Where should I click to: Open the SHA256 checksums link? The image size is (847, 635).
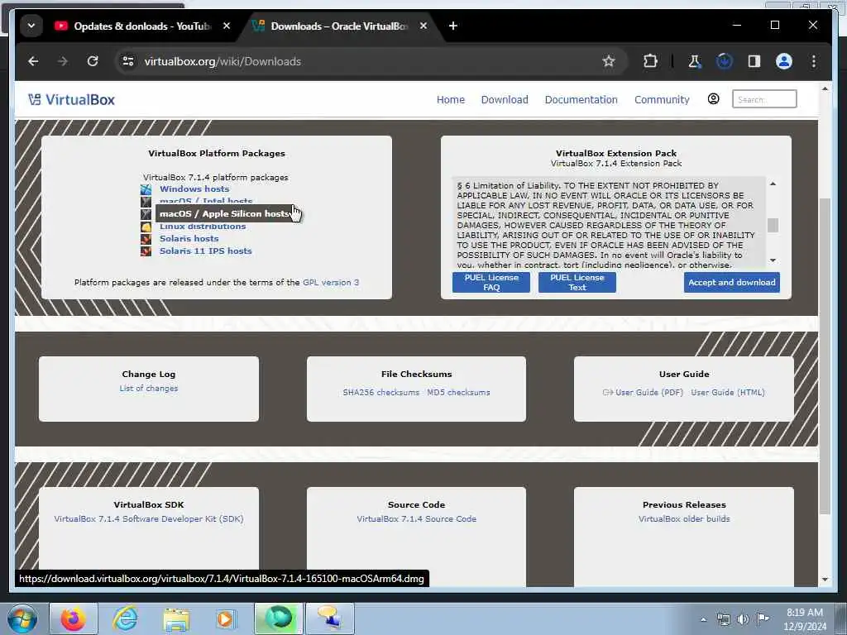(x=380, y=393)
